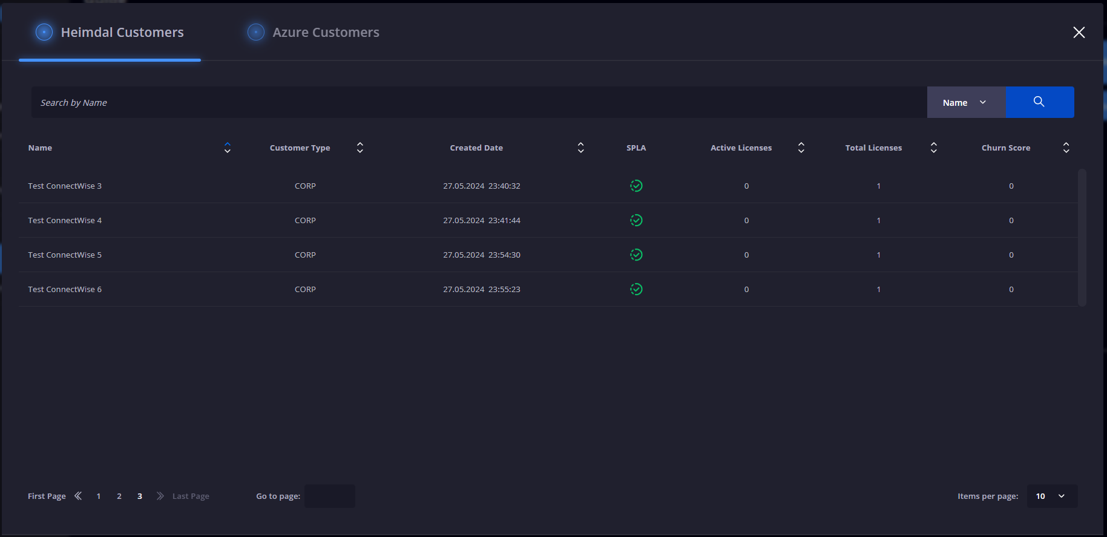Viewport: 1107px width, 537px height.
Task: Click the double right chevron pagination icon
Action: (160, 496)
